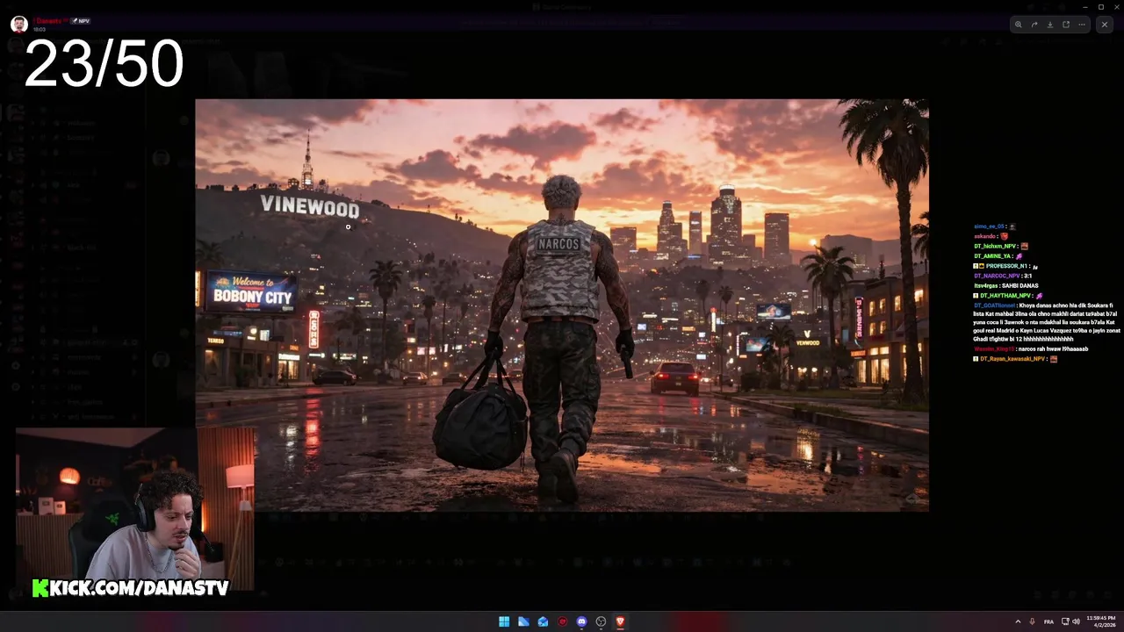Open network settings from tray icon
The width and height of the screenshot is (1124, 632).
coord(1065,621)
